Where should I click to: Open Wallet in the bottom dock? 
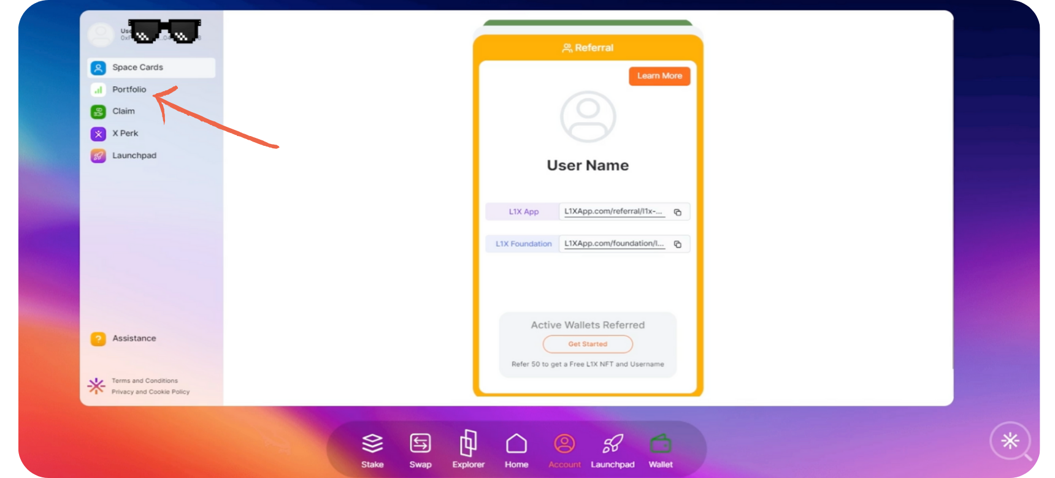[x=661, y=450]
